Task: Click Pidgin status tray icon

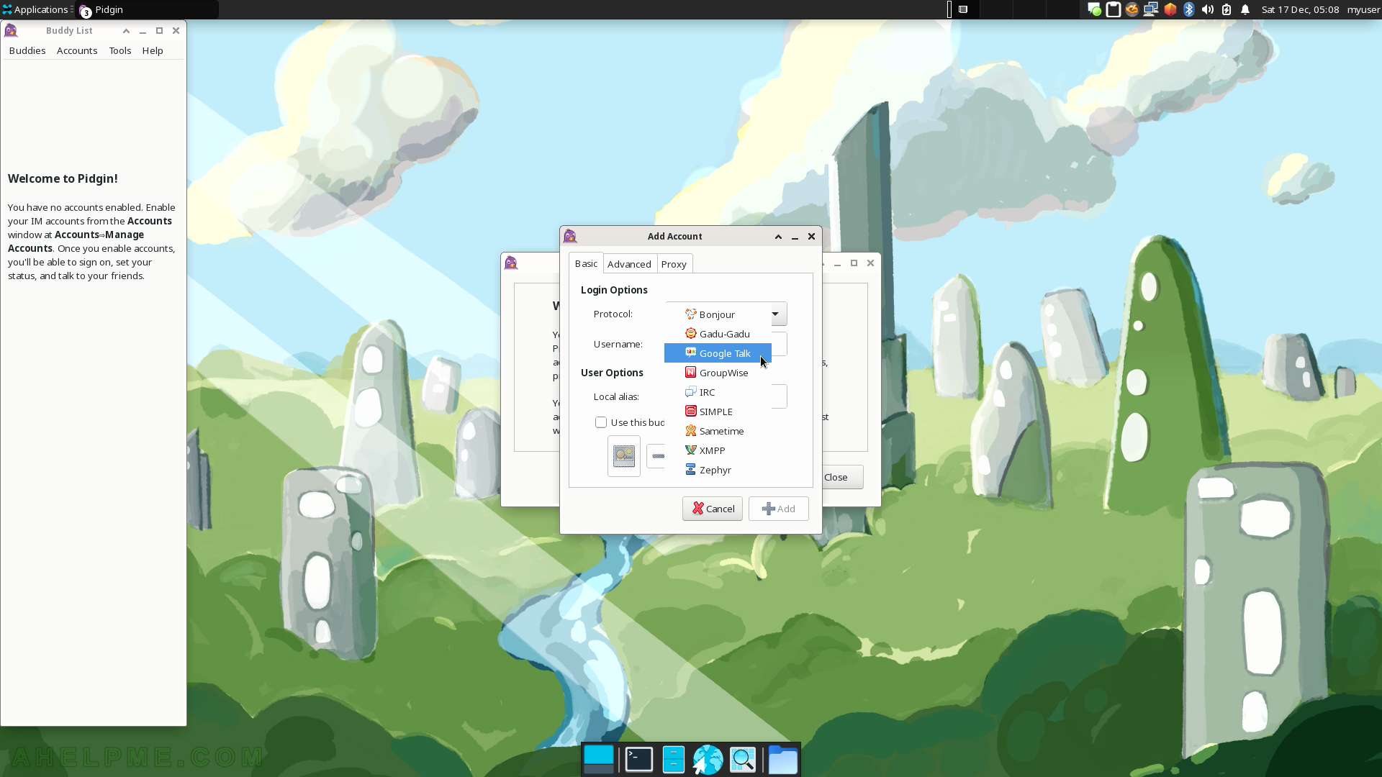Action: click(1094, 9)
